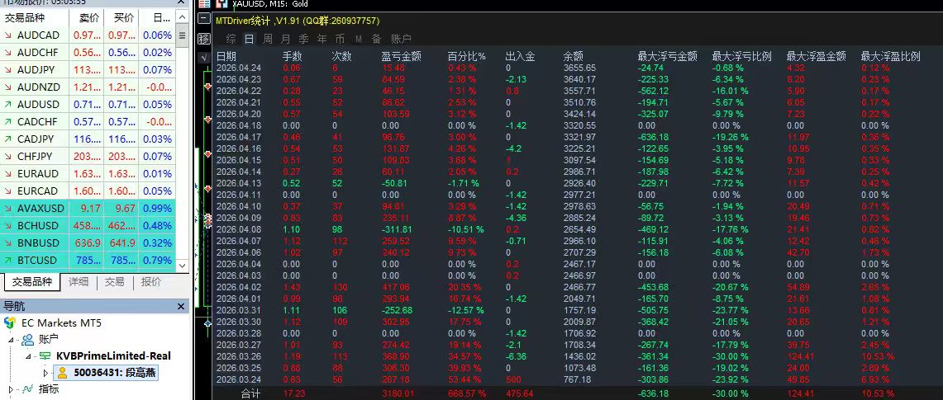Collapse the 账户 accounts tree node
This screenshot has width=943, height=400.
(x=11, y=340)
